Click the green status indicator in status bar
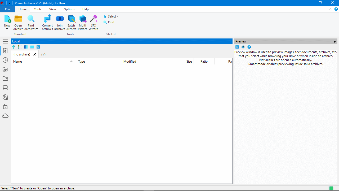 [x=331, y=188]
